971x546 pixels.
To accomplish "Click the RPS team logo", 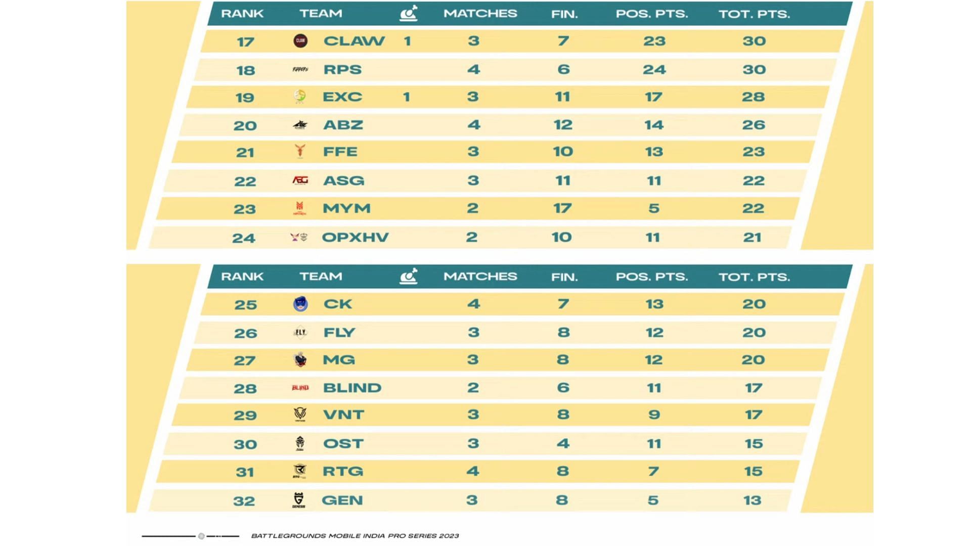I will click(300, 69).
